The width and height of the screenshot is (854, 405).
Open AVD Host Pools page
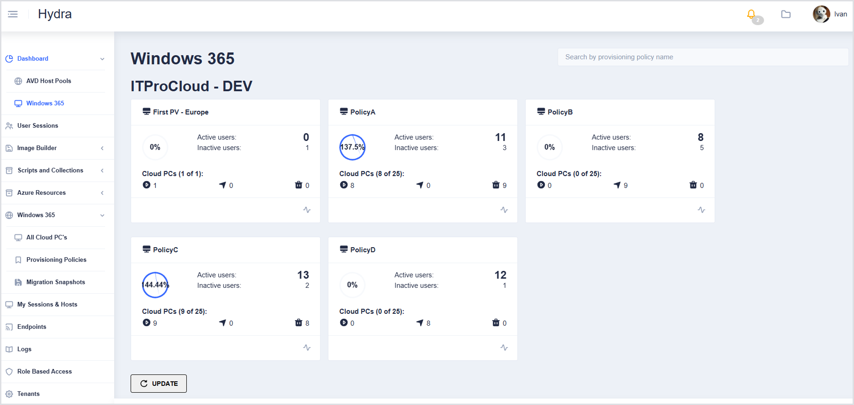click(48, 81)
